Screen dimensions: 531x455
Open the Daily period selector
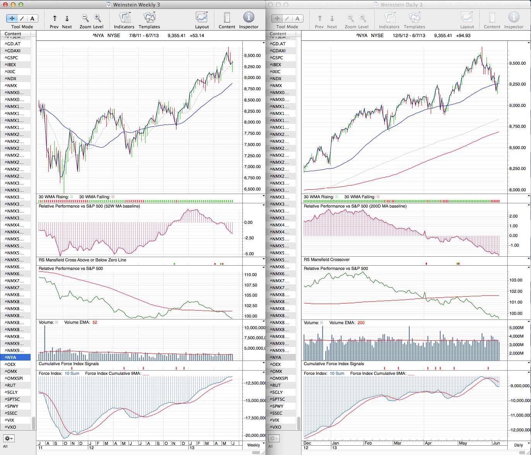(518, 445)
